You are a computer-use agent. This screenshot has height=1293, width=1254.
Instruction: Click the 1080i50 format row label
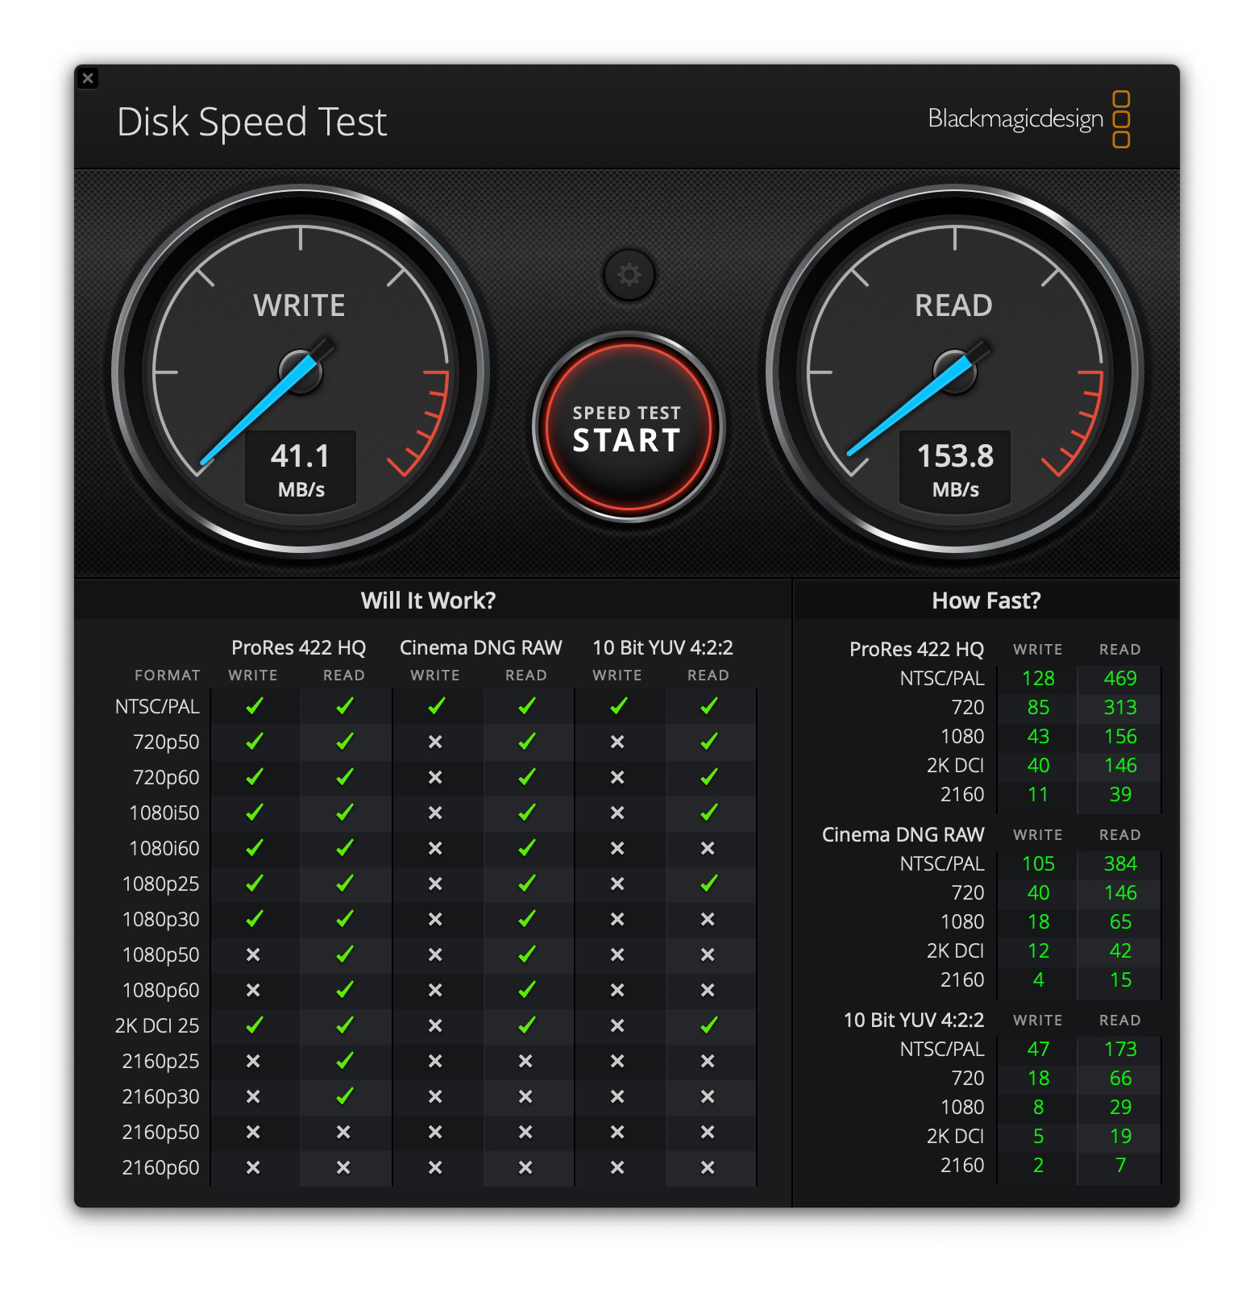[x=164, y=813]
